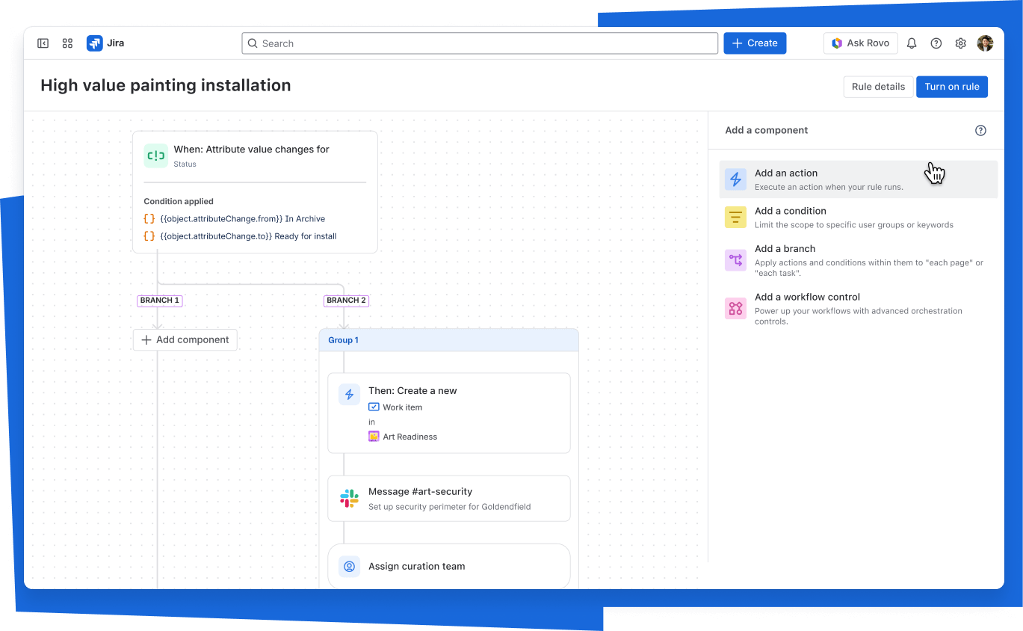The height and width of the screenshot is (631, 1023).
Task: Click the Slack icon on Message step
Action: [349, 499]
